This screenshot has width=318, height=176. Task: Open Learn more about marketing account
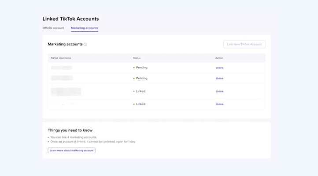coord(71,151)
